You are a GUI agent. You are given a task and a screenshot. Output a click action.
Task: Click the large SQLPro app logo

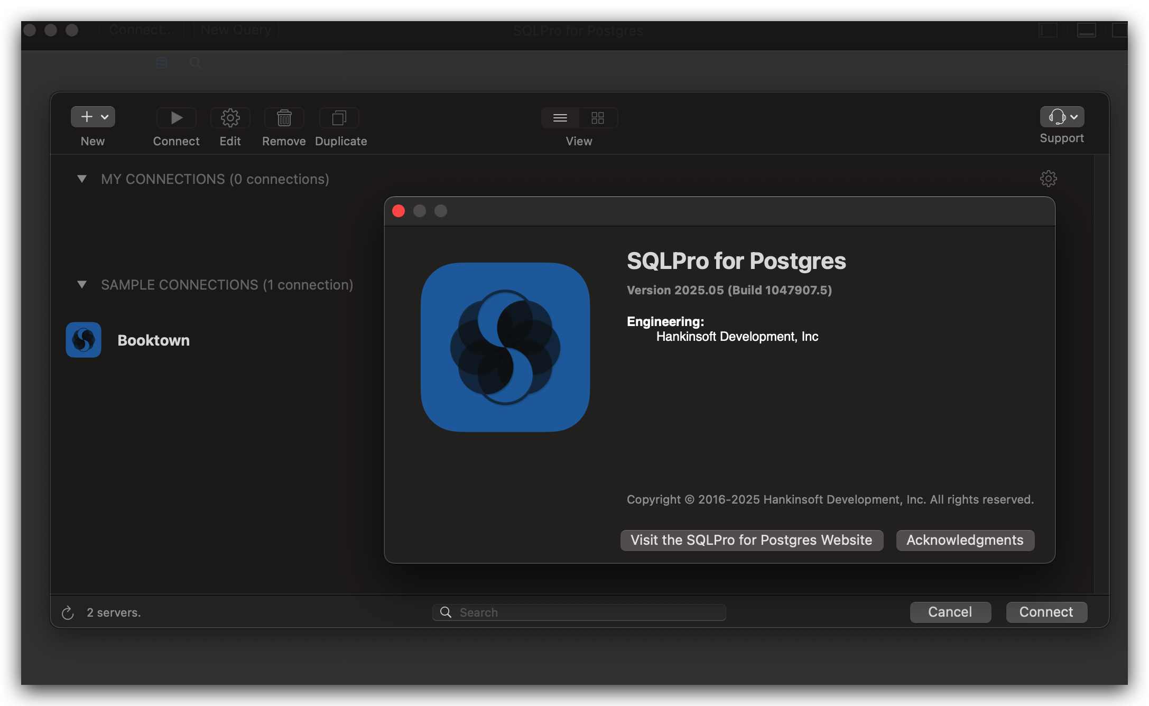[505, 347]
